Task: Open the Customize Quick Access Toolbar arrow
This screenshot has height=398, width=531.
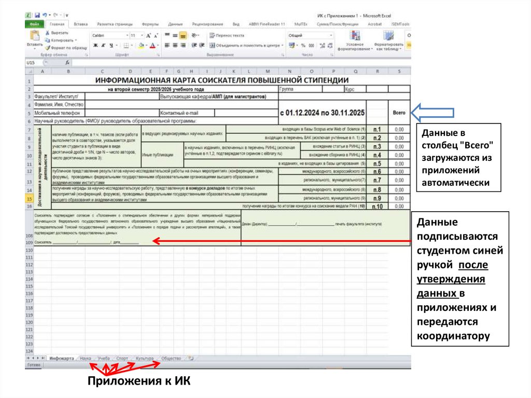Action: coord(67,15)
